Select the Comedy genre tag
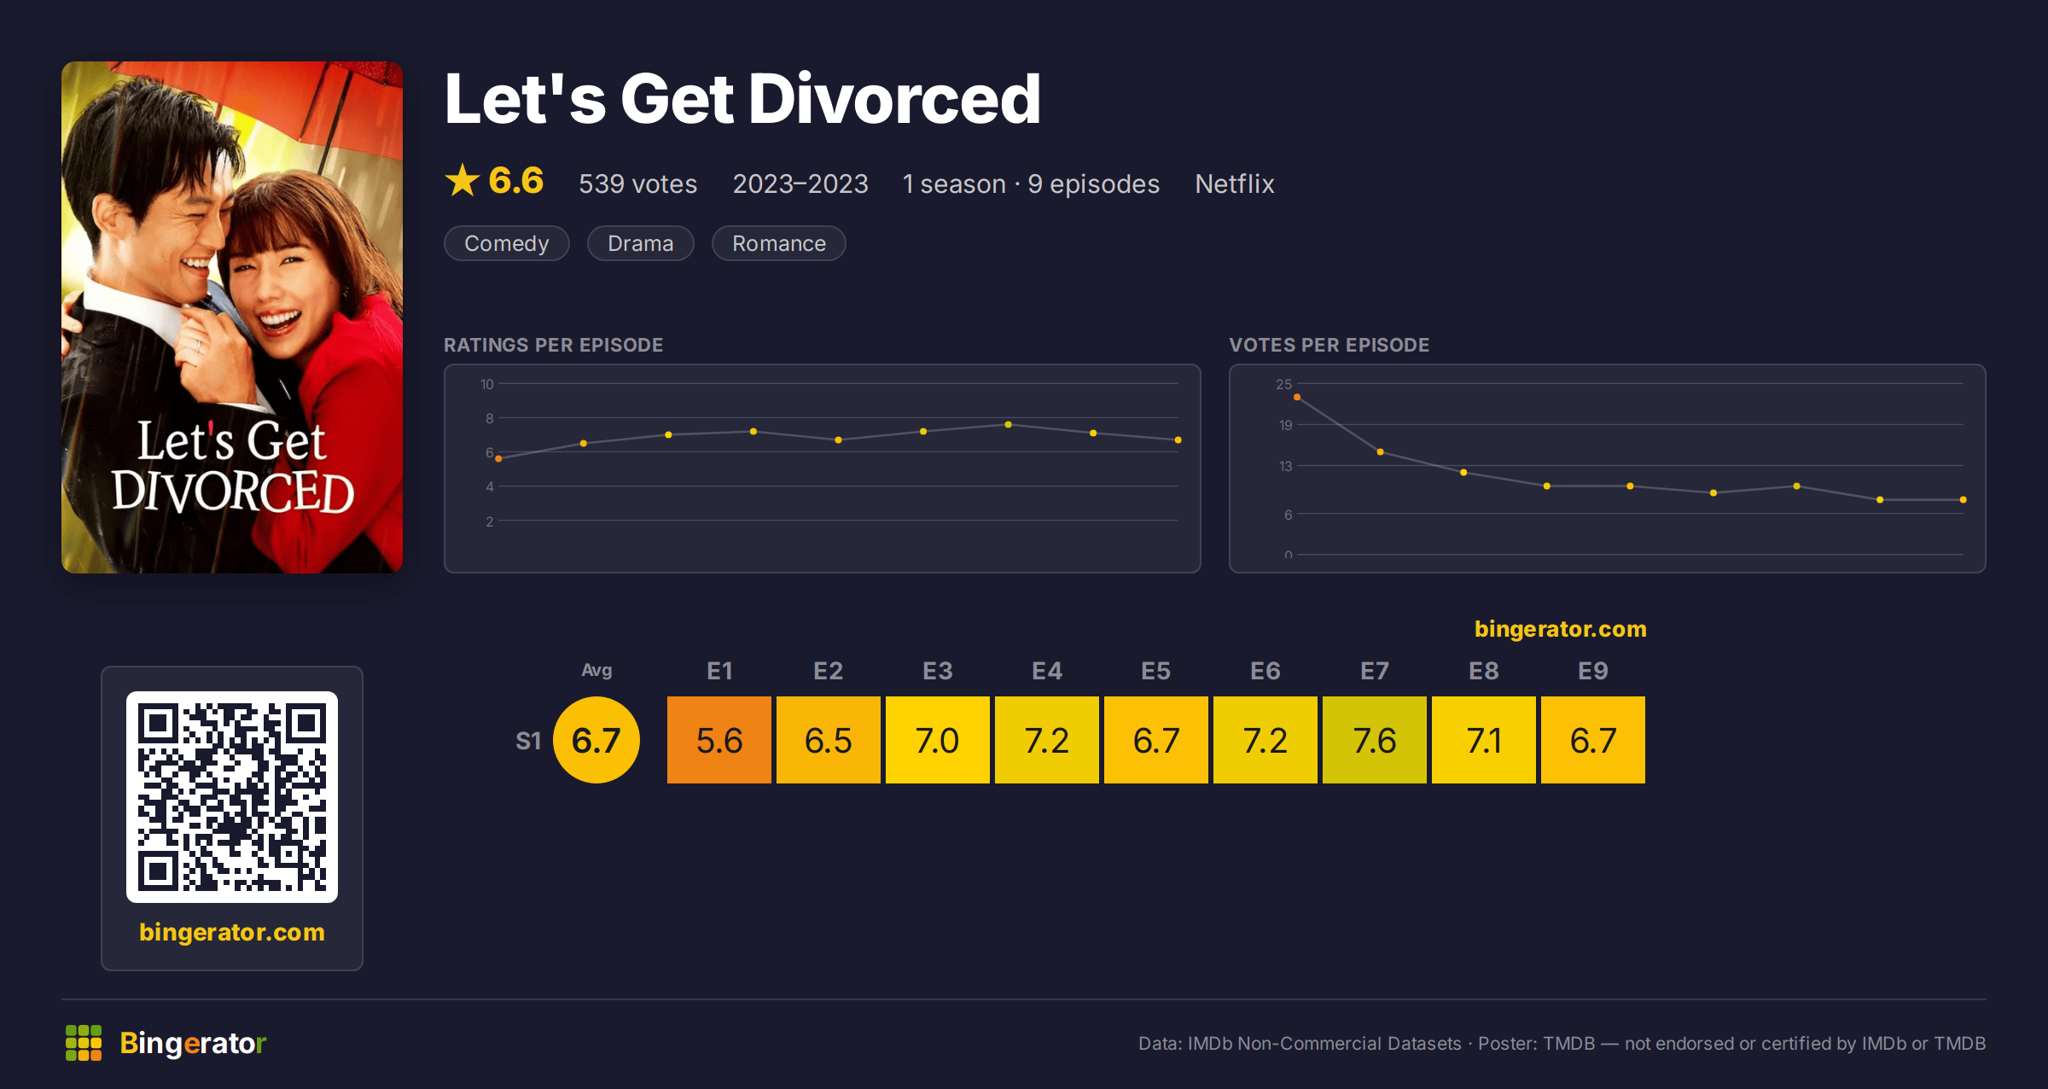 507,243
